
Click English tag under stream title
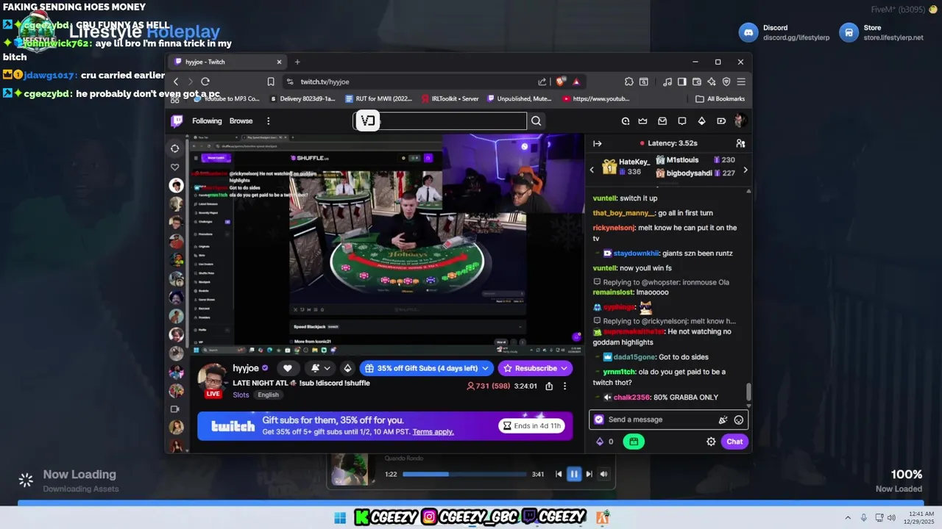coord(268,395)
